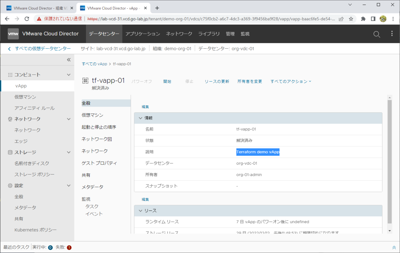Select Kubernetes ポリシー in sidebar
Image resolution: width=400 pixels, height=253 pixels.
pyautogui.click(x=35, y=230)
